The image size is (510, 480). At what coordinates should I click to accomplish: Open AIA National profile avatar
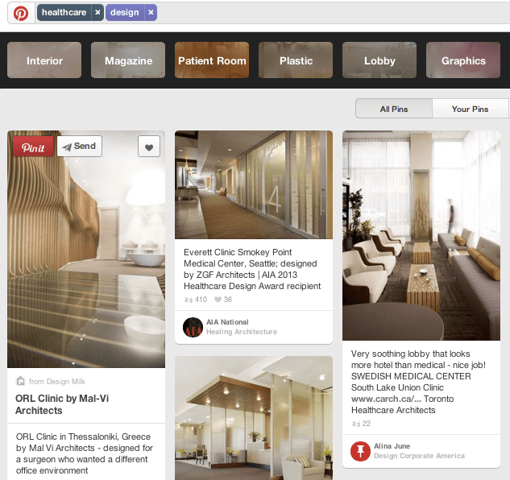(193, 327)
